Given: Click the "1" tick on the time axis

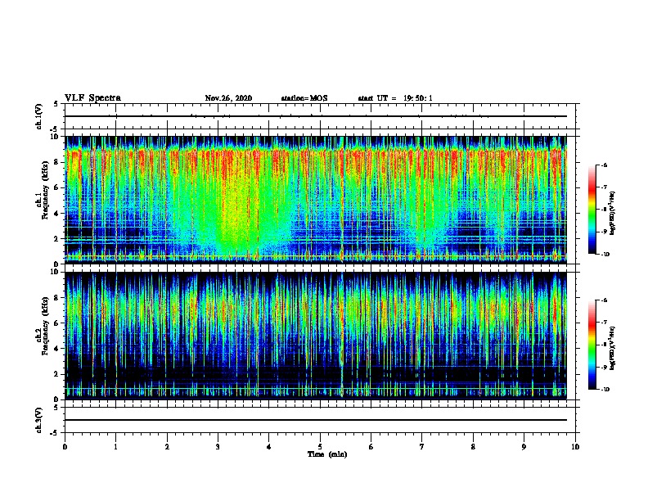Looking at the screenshot, I should click(x=115, y=447).
